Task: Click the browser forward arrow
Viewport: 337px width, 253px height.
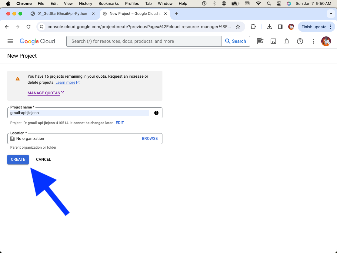Action: 17,27
